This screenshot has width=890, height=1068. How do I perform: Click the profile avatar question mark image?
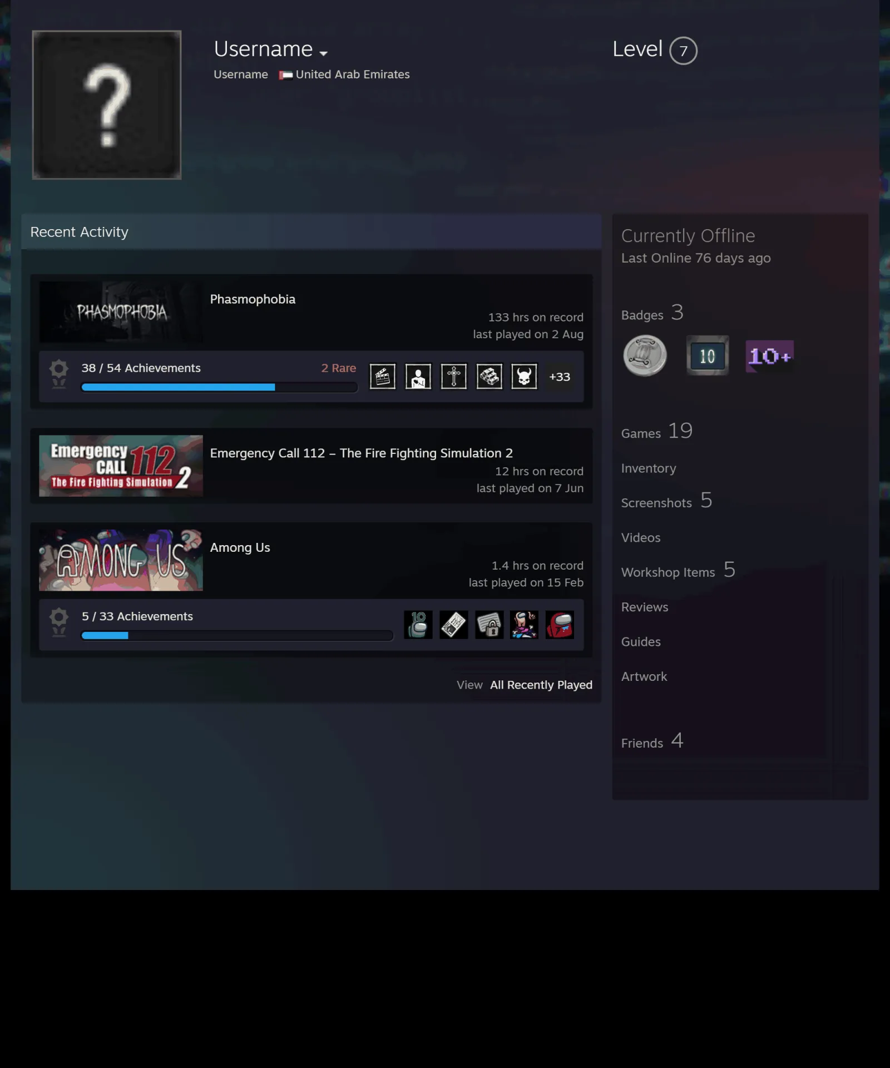(107, 105)
